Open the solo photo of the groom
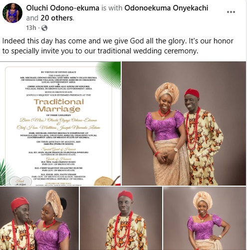Viewport: 247px width, 250px height. click(x=121, y=218)
